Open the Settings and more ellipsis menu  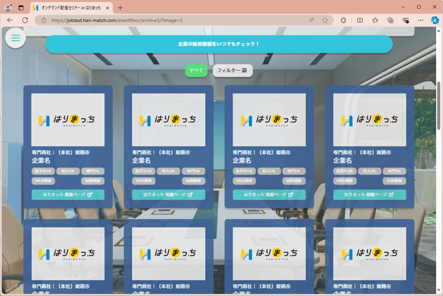pyautogui.click(x=421, y=21)
